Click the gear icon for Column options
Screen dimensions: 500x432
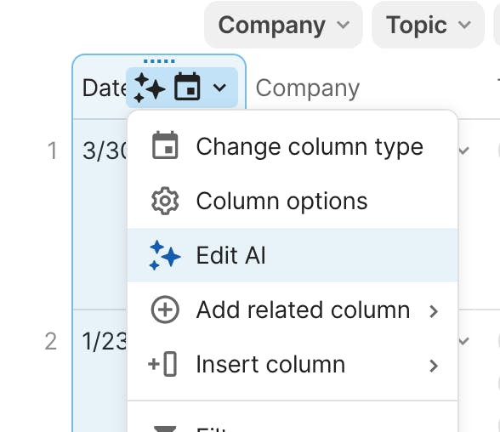click(x=165, y=201)
